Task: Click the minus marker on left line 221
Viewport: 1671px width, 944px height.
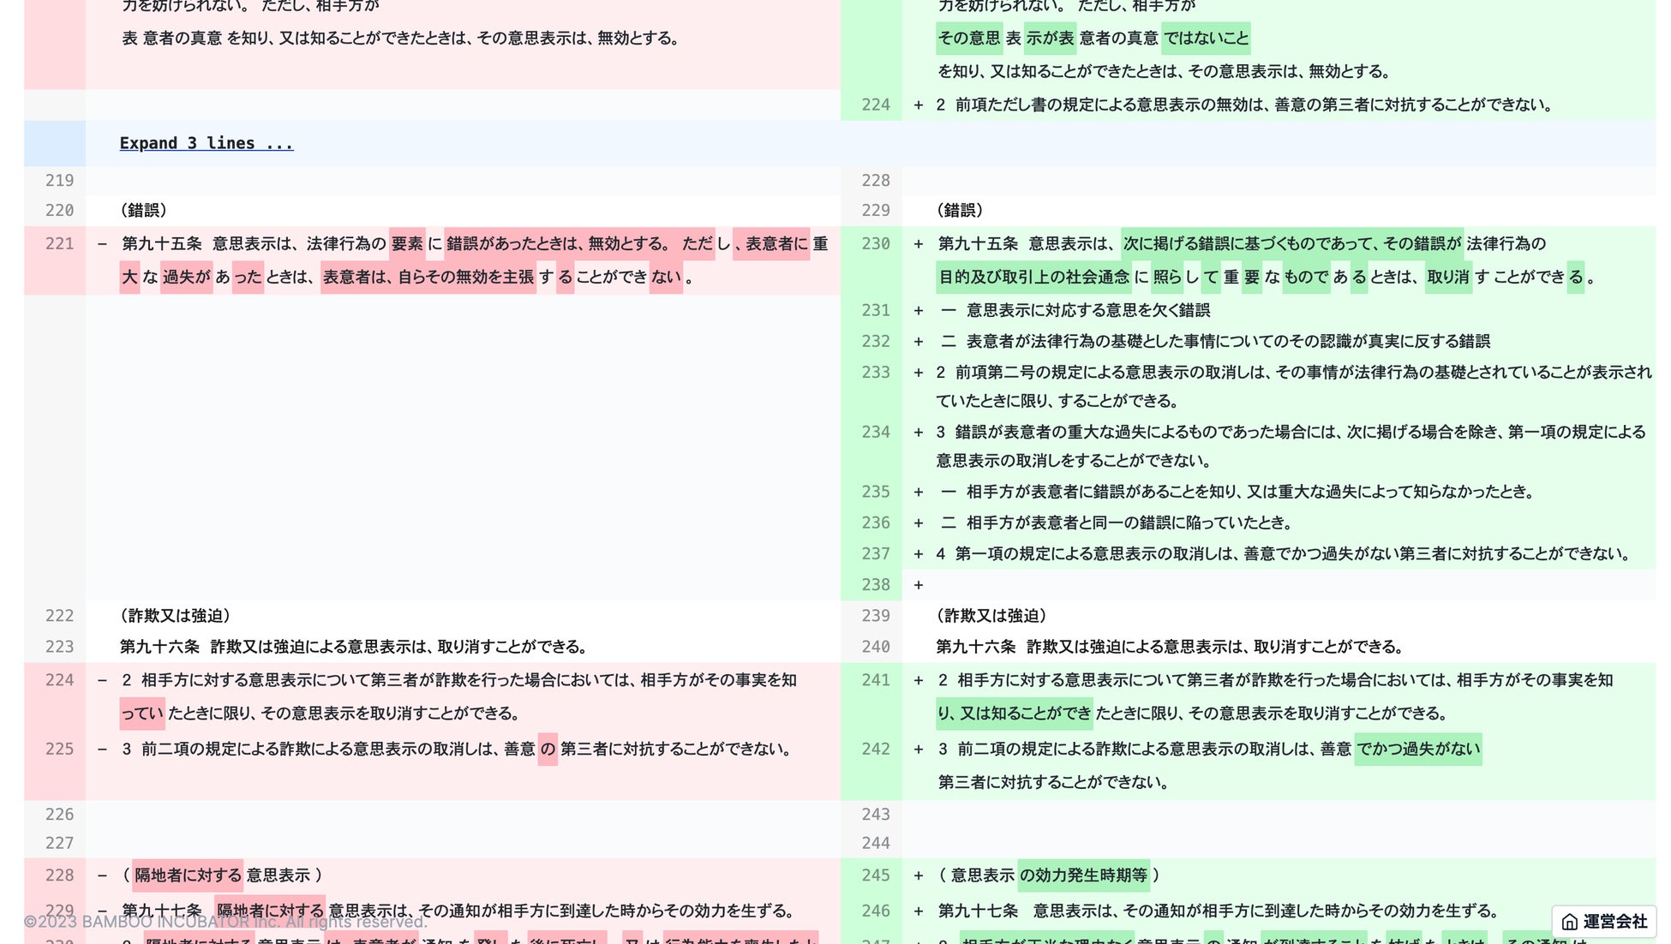Action: click(x=103, y=244)
